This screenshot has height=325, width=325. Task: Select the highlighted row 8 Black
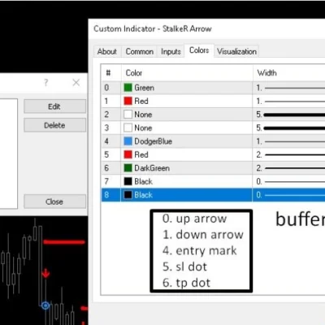[x=213, y=195]
